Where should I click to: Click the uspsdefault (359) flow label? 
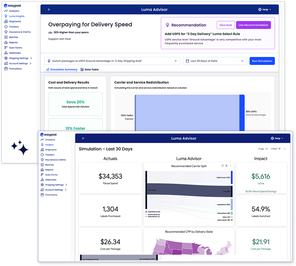223,204
